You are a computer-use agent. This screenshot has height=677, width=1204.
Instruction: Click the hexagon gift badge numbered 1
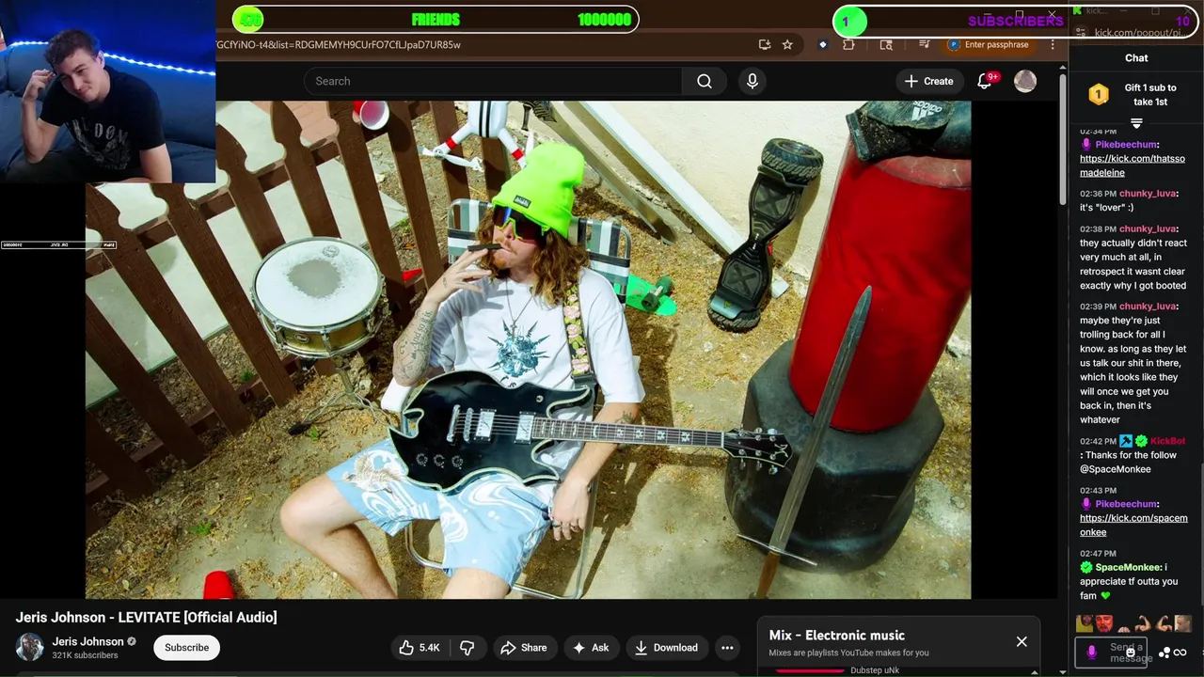(1099, 94)
